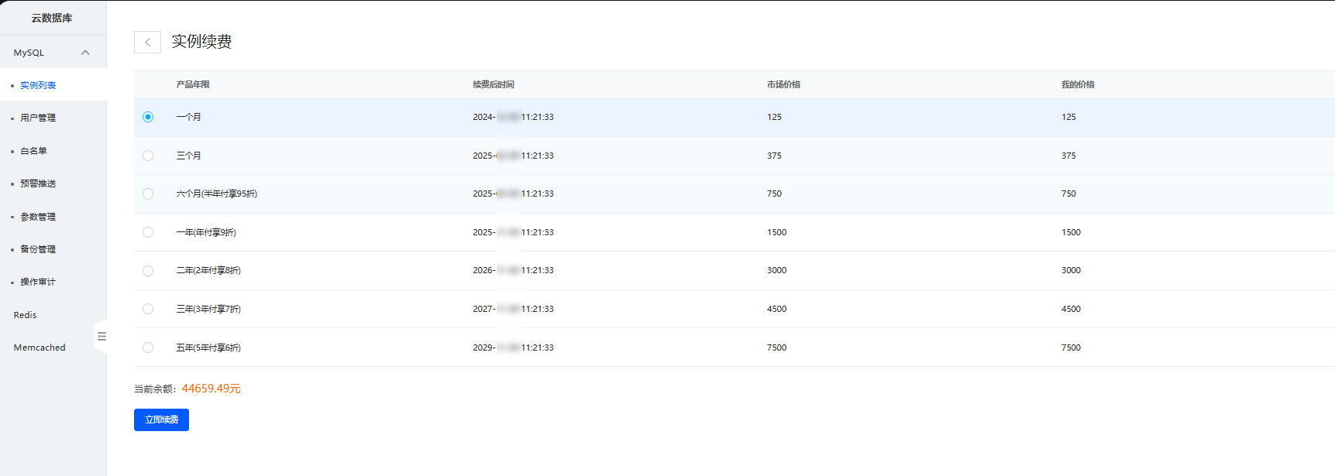Open the 白名单 sidebar item

33,151
